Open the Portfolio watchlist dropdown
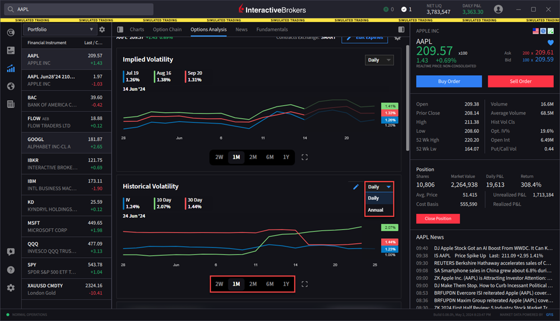The width and height of the screenshot is (560, 321). 59,30
